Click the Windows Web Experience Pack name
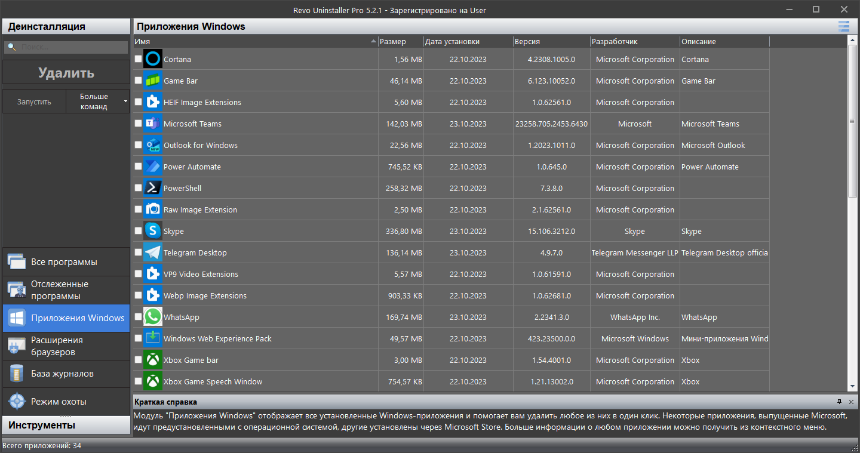The image size is (860, 453). tap(217, 338)
